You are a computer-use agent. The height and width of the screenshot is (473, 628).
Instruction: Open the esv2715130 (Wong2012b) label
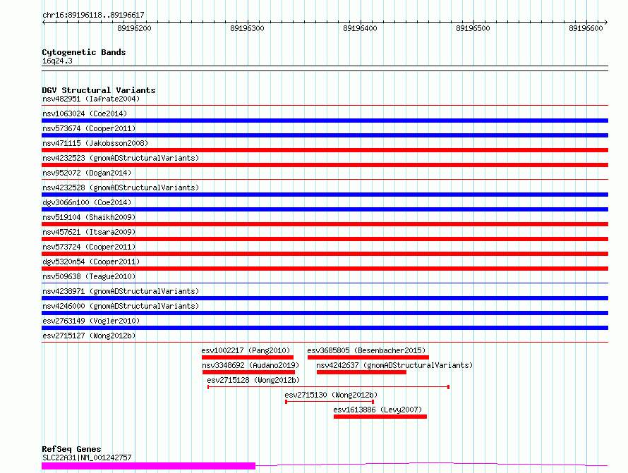pos(331,395)
